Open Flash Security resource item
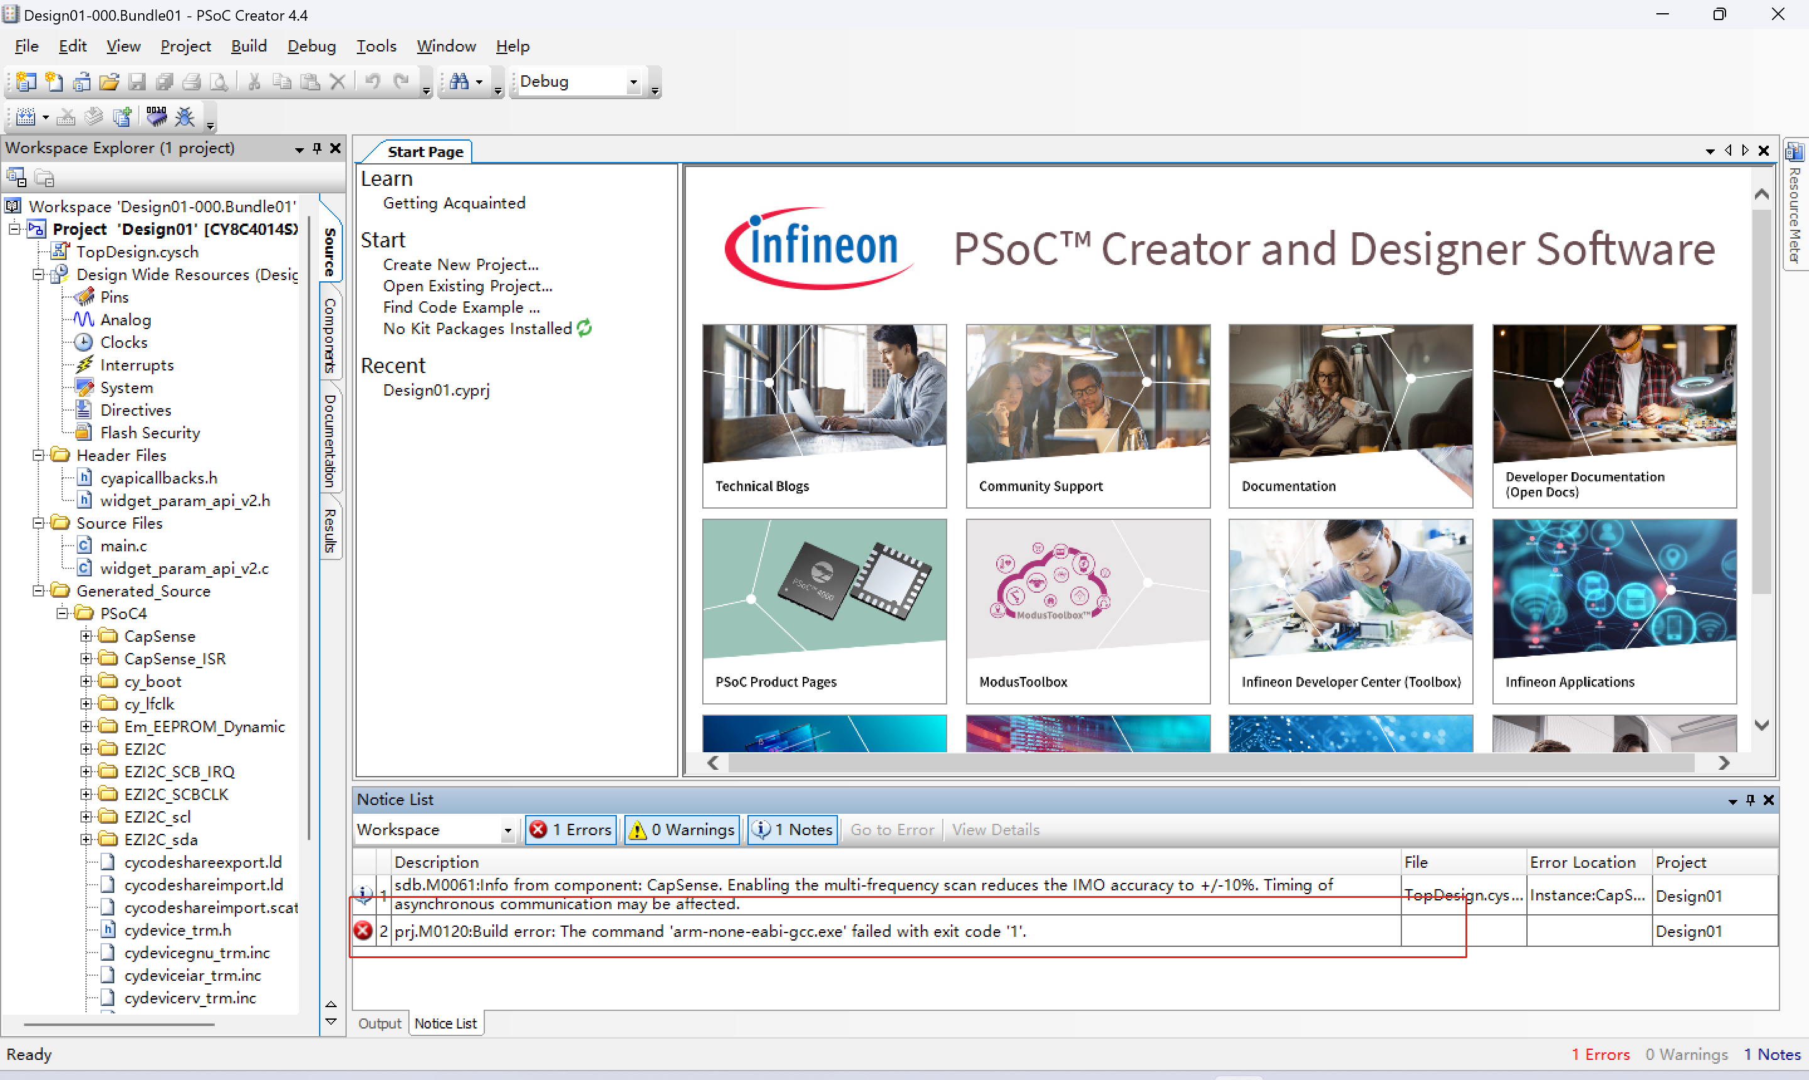1809x1080 pixels. (x=150, y=432)
